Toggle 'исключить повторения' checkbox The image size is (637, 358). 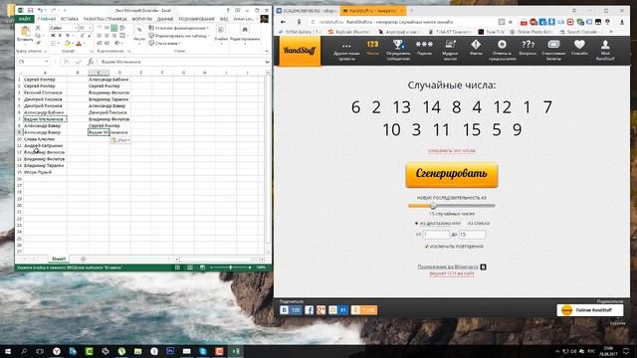coord(427,247)
